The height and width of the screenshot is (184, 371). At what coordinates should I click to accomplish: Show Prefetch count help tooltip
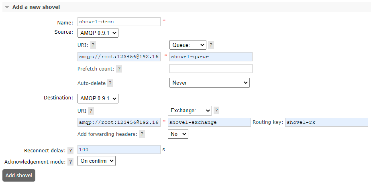point(119,69)
